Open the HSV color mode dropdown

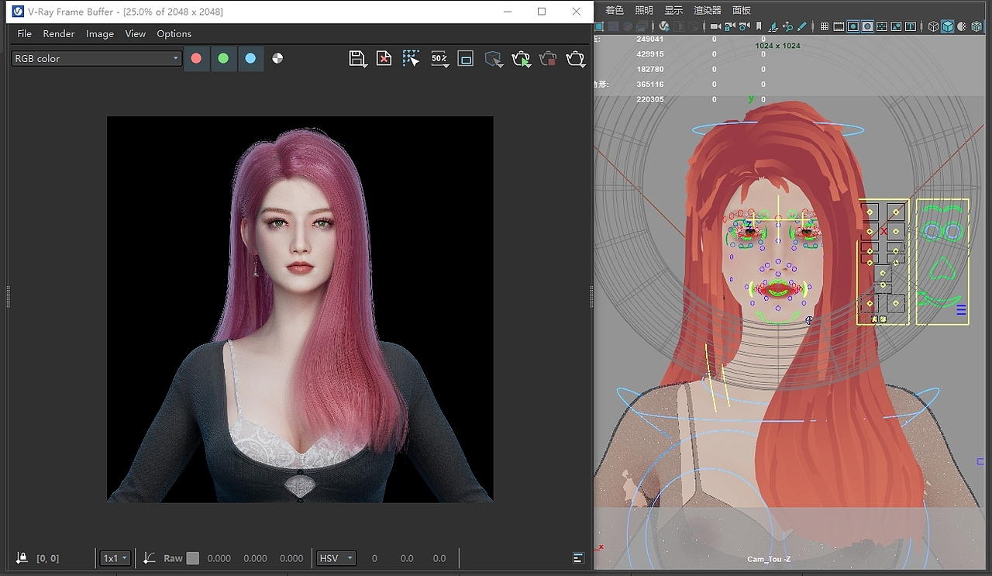point(336,558)
